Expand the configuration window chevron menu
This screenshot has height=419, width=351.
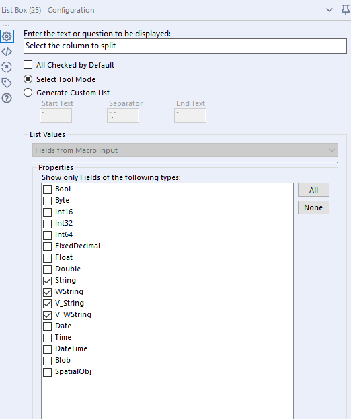click(x=329, y=10)
